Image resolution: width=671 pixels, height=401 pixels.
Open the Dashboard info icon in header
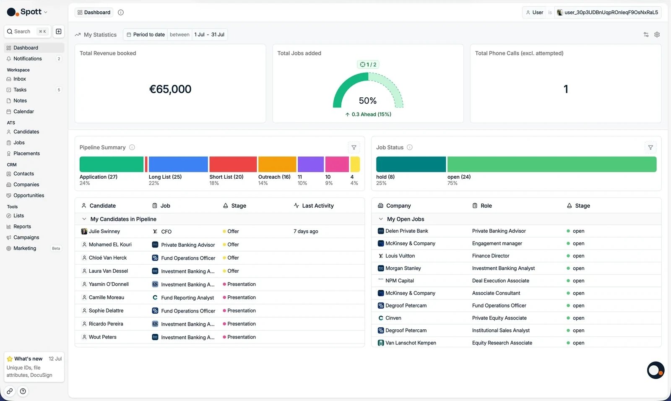pyautogui.click(x=121, y=13)
